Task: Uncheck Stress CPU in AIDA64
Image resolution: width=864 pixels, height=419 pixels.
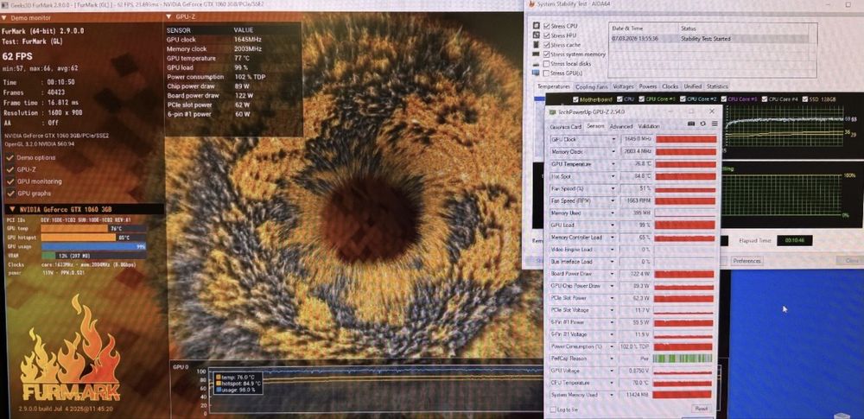Action: pos(546,26)
